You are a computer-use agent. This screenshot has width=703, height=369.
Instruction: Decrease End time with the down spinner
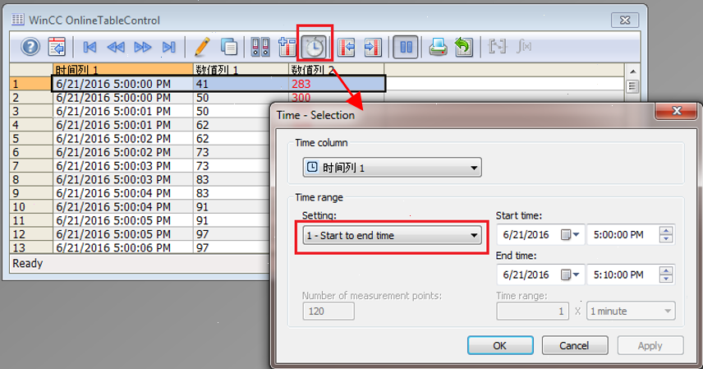pyautogui.click(x=666, y=279)
